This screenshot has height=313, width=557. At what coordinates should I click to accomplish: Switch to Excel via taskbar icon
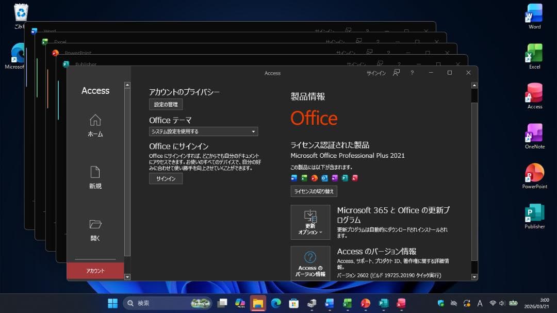(348, 303)
